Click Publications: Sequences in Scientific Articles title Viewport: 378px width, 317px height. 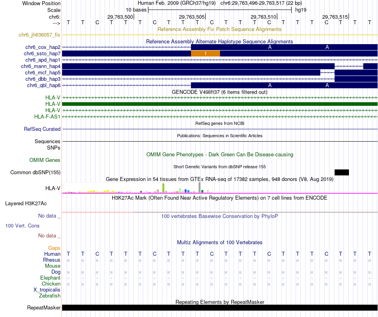click(220, 136)
